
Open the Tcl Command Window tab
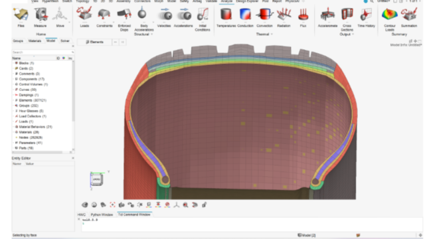pos(134,214)
